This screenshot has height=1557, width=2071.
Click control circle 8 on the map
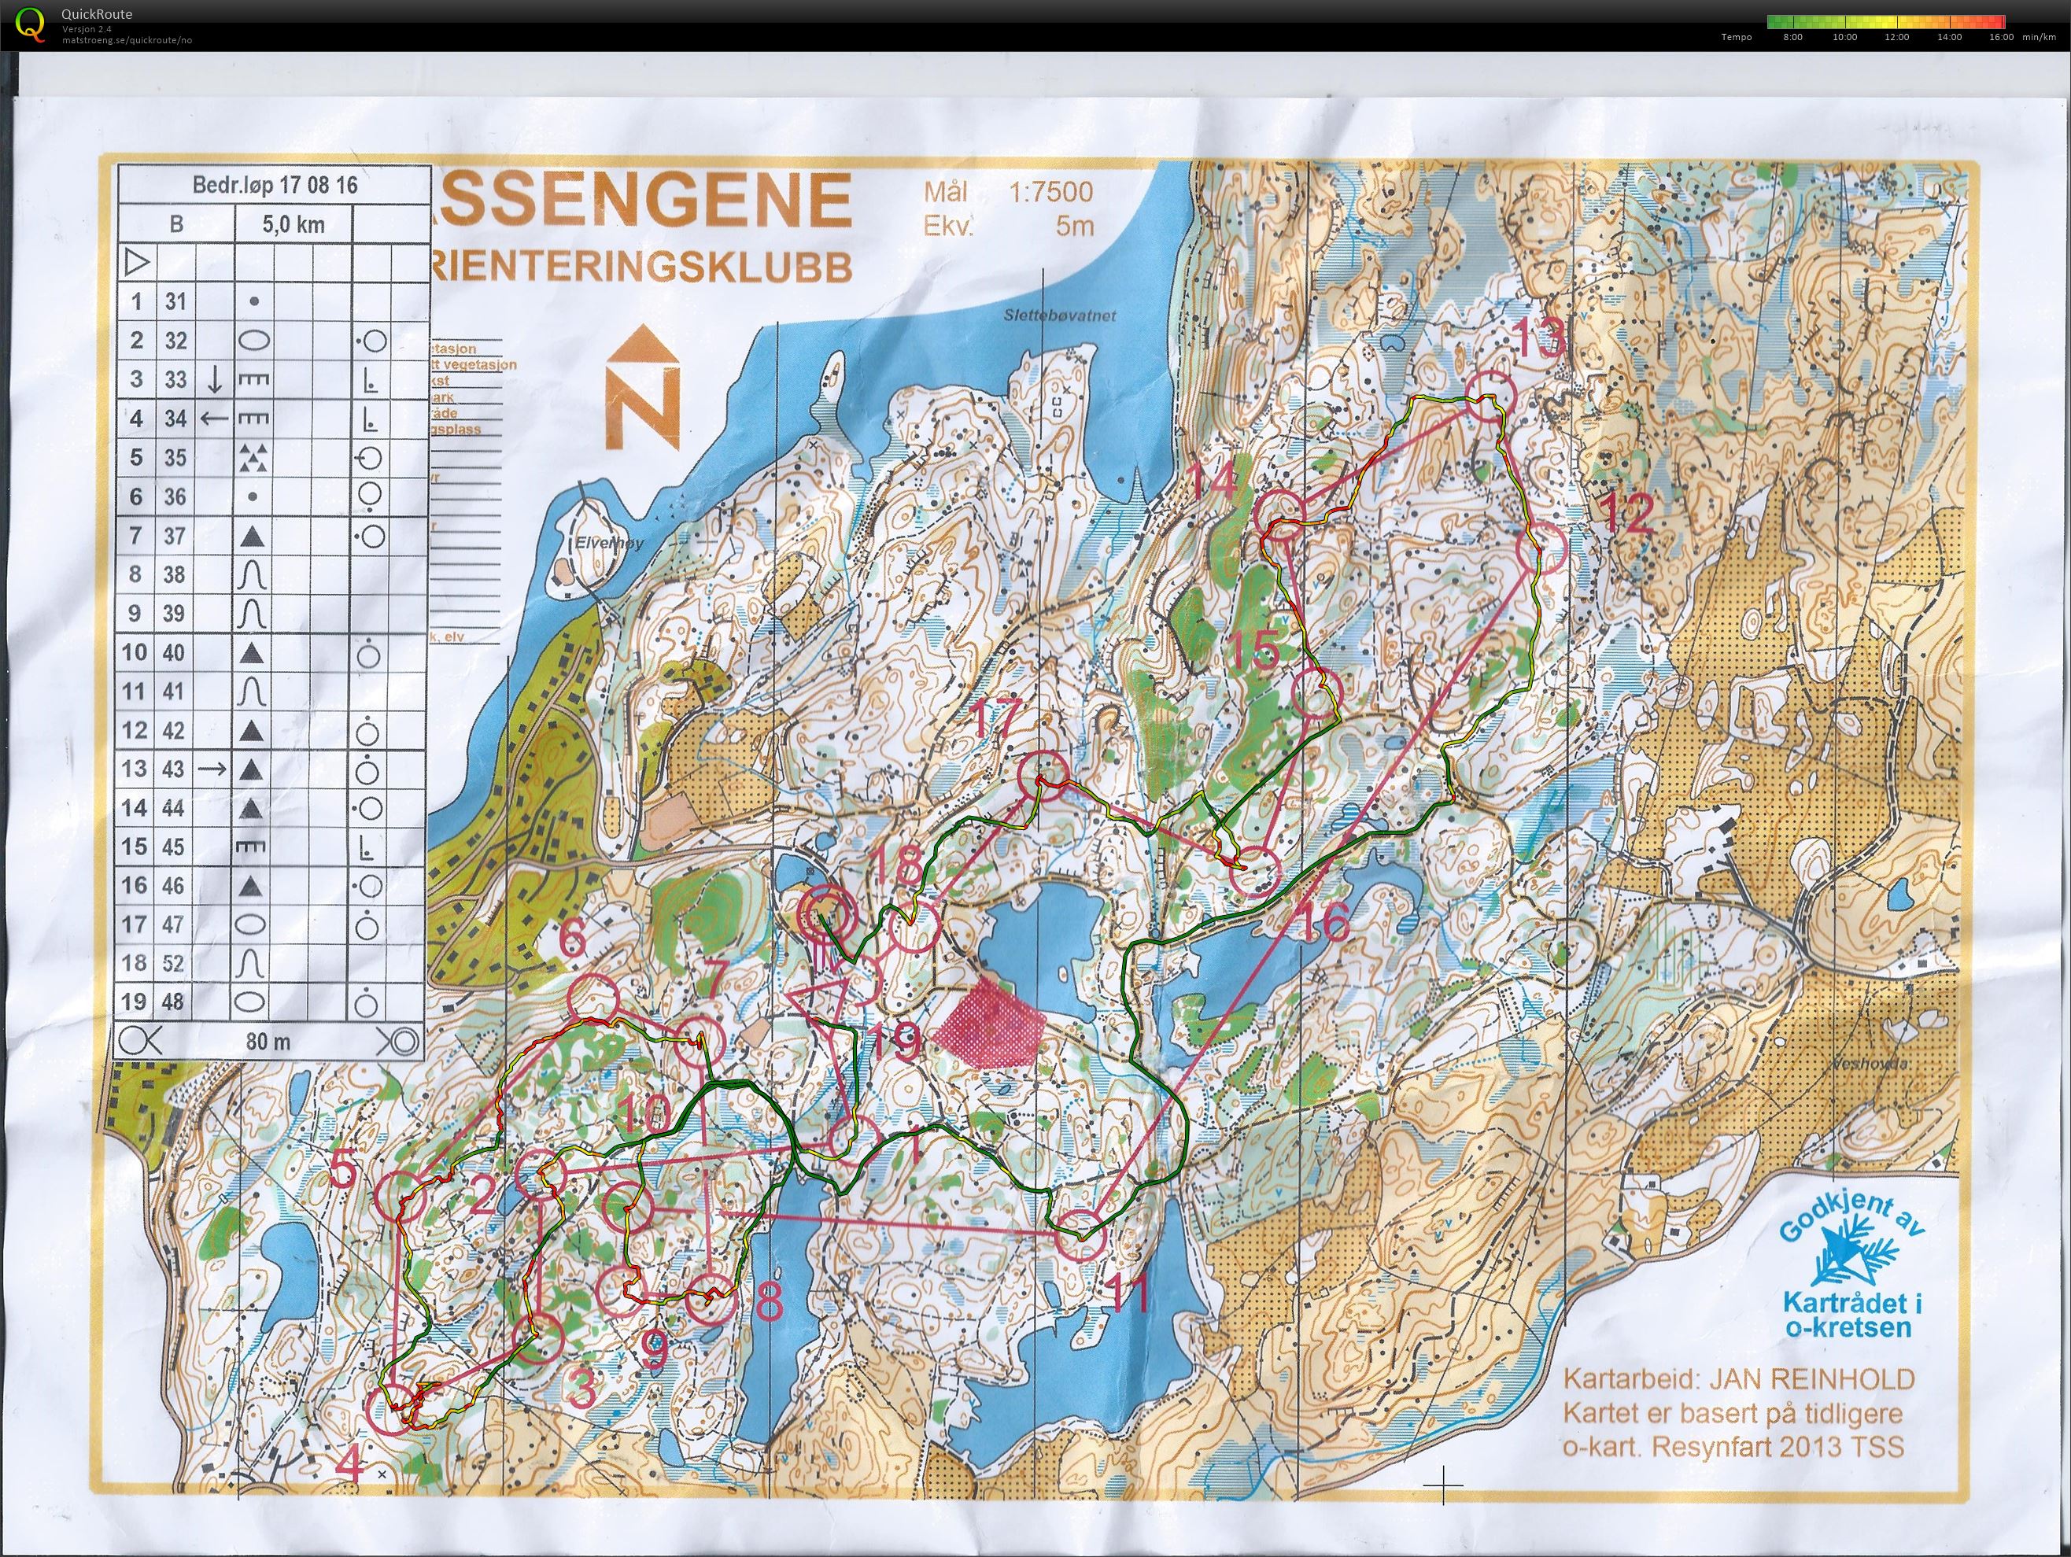711,1300
